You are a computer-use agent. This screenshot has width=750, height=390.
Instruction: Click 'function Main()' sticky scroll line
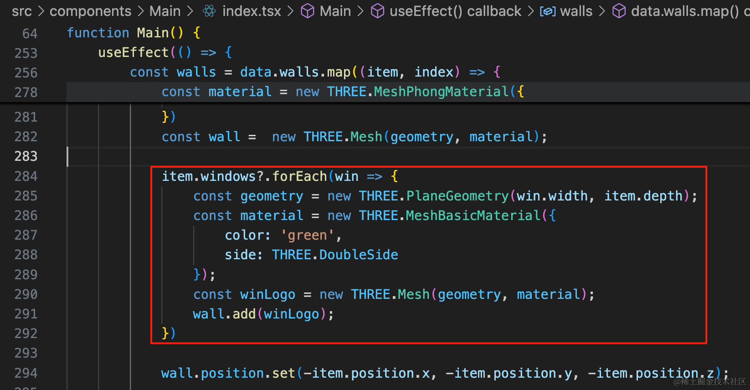(134, 33)
